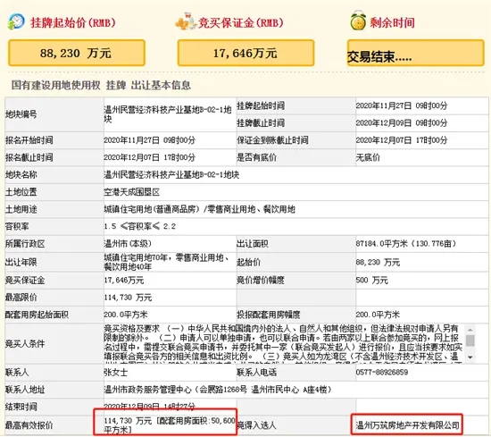Click the 联系人地址 address value

point(218,390)
